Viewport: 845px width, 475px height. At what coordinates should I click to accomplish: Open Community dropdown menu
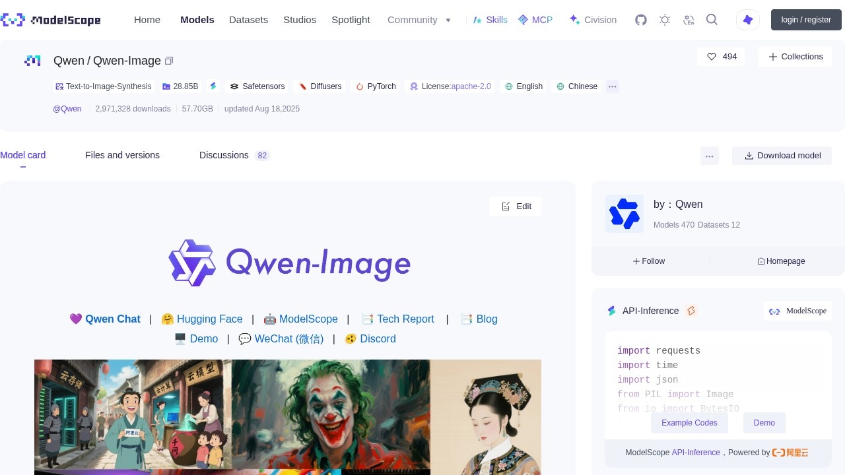coord(419,20)
